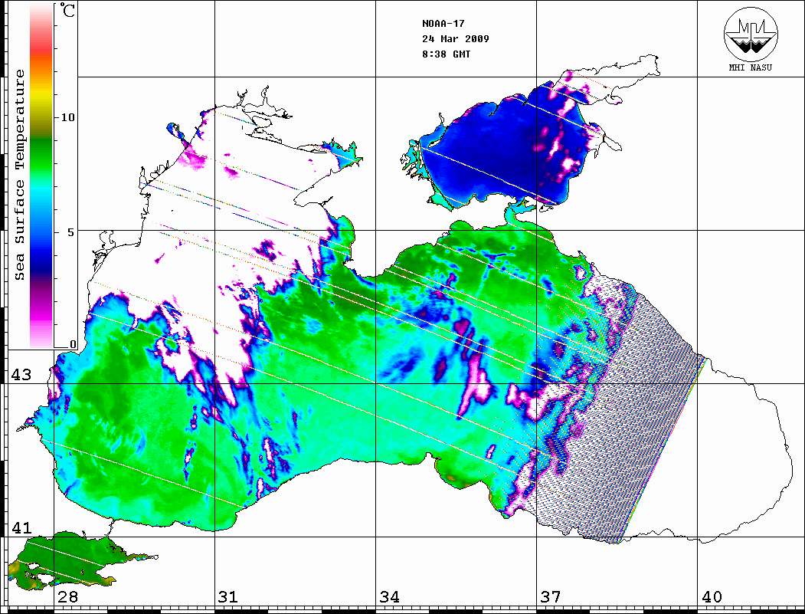
Task: Click the °C unit label
Action: tap(67, 11)
